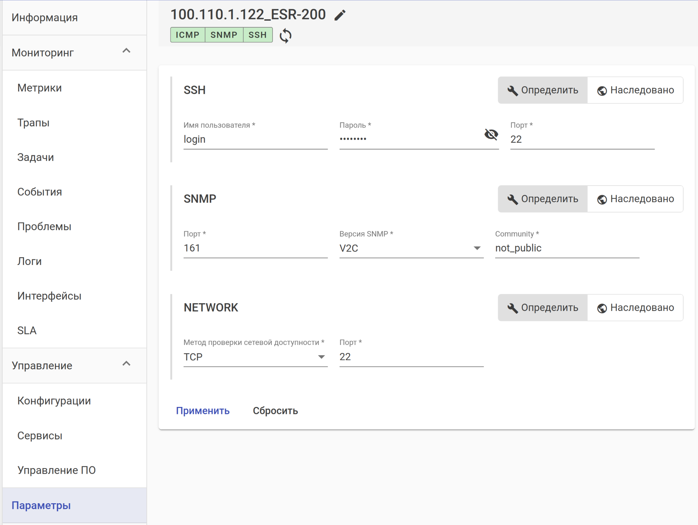Click the pencil icon to rename device
The image size is (698, 525).
[340, 15]
